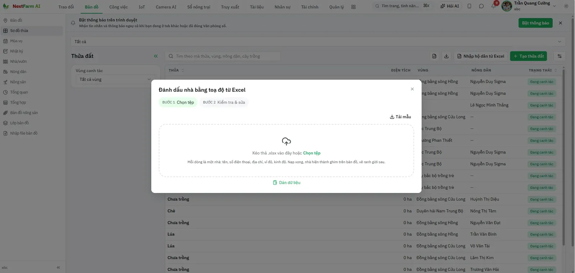
Task: Sort by the TRẠNG THÁI column header
Action: [x=543, y=70]
